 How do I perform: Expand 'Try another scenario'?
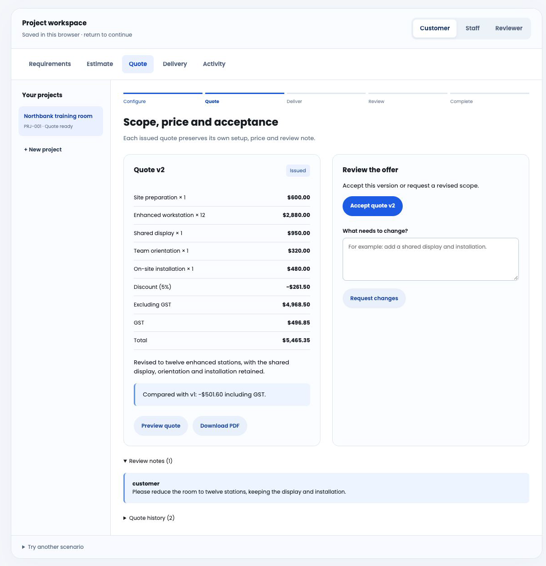pos(53,547)
